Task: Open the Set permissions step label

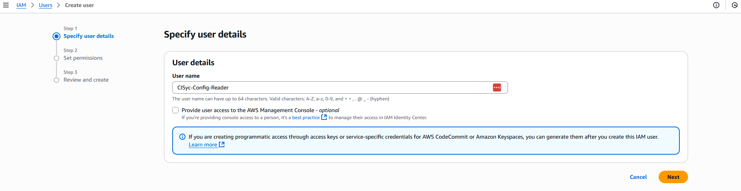Action: click(x=83, y=58)
